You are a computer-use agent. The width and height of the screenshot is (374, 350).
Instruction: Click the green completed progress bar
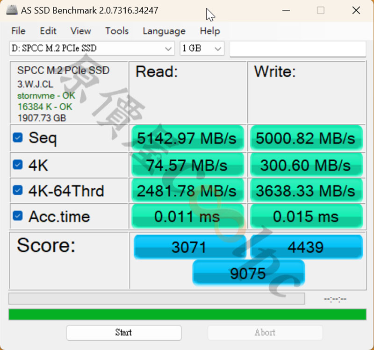187,314
